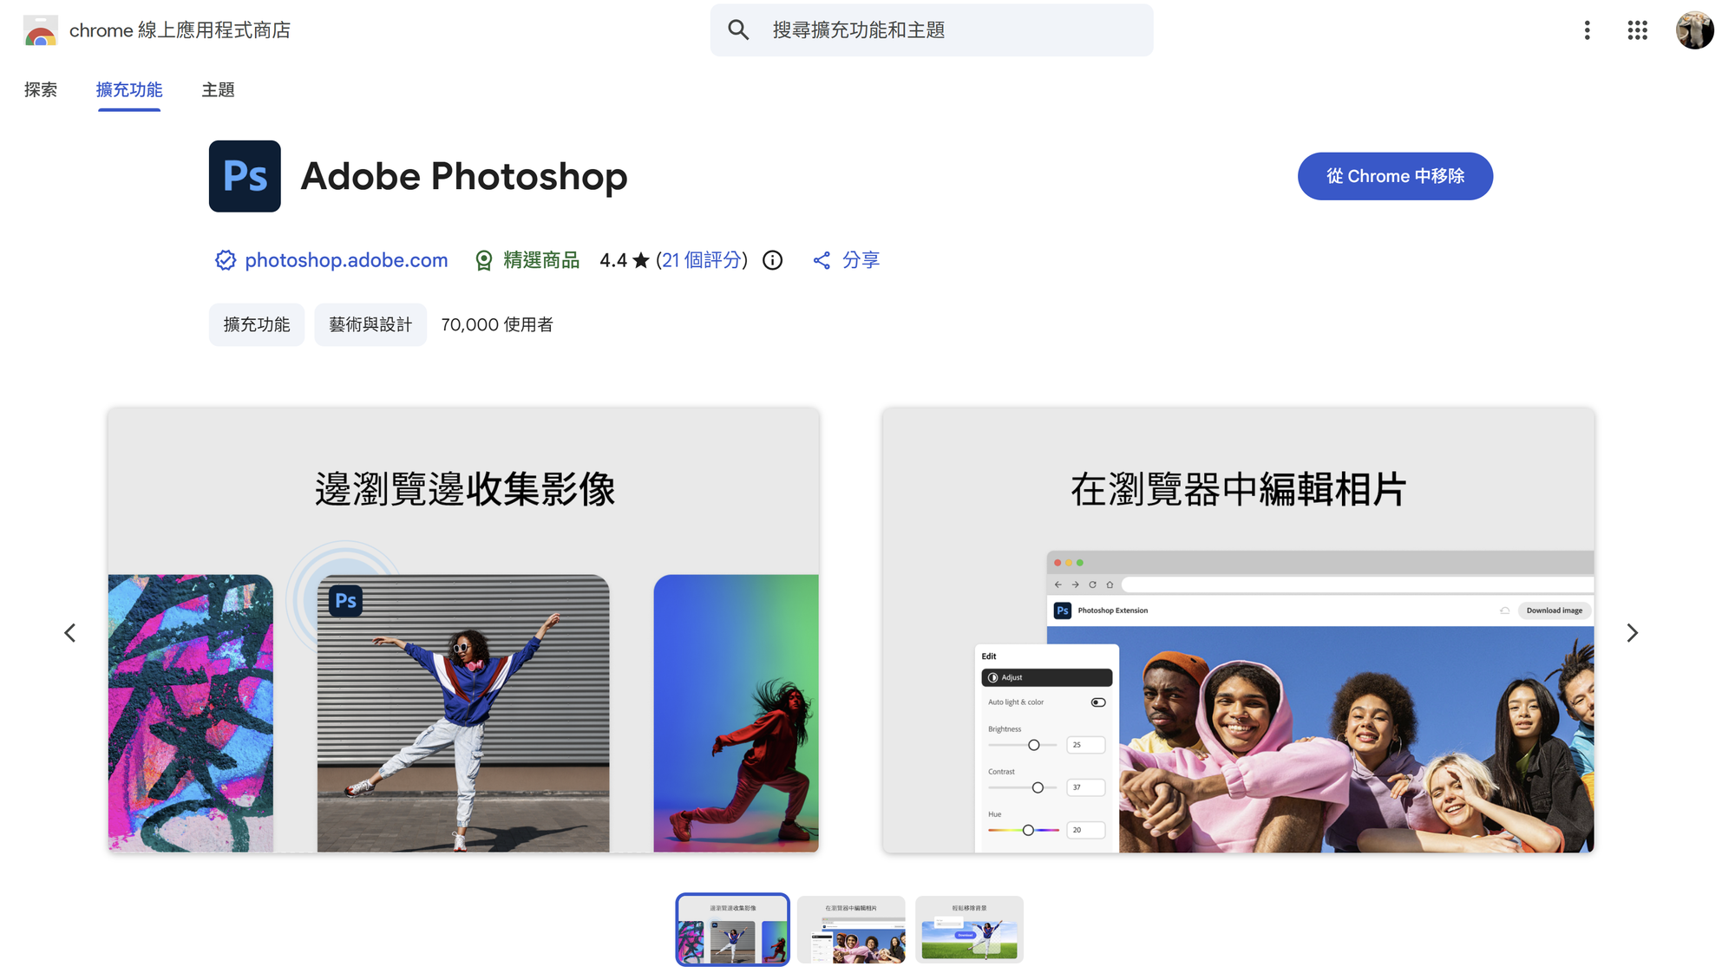The image size is (1735, 973).
Task: Show previous screenshot with left arrow
Action: pyautogui.click(x=70, y=633)
